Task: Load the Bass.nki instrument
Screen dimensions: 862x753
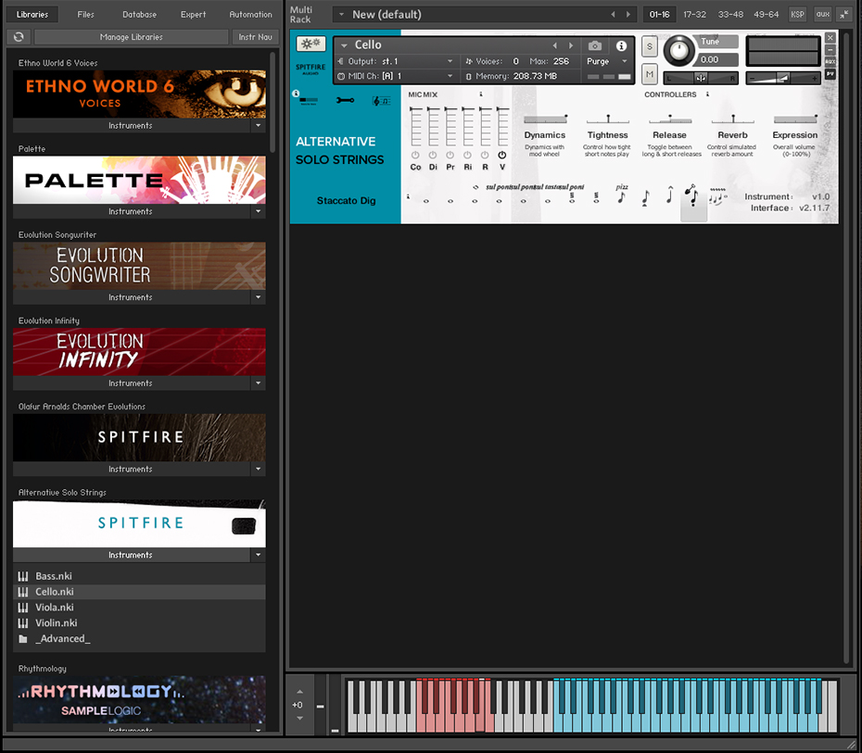Action: [x=139, y=576]
